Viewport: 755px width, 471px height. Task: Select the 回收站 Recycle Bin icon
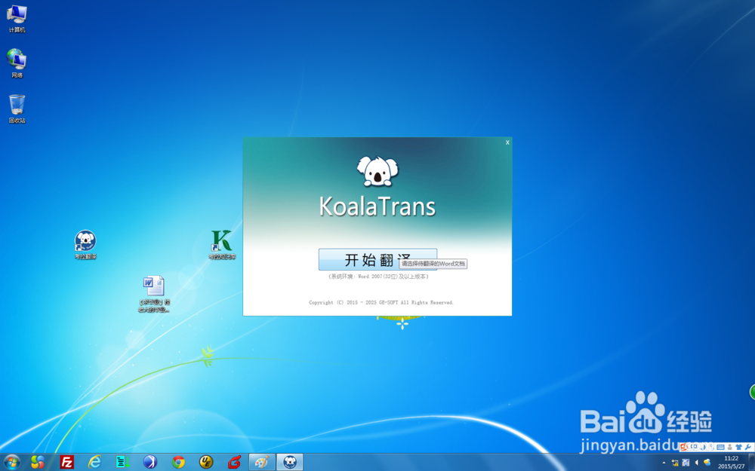pos(17,109)
